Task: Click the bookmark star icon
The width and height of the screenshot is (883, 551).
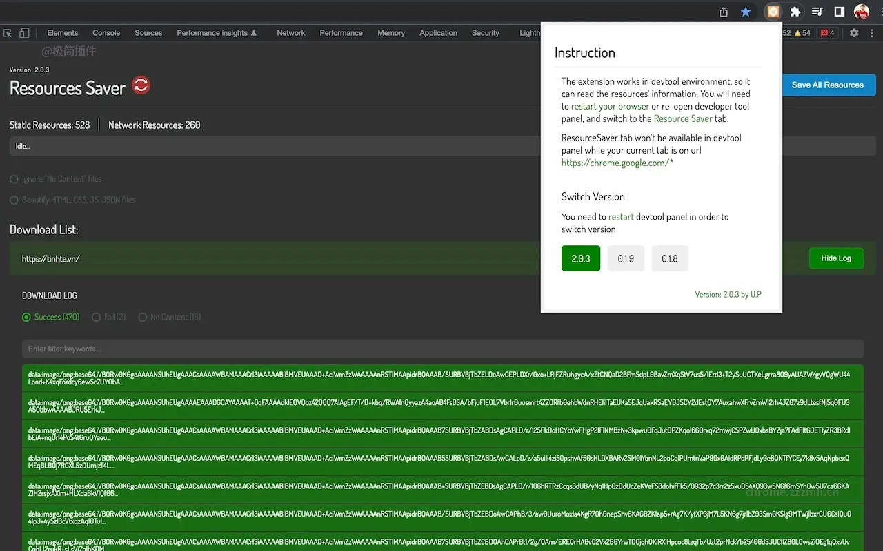Action: click(x=746, y=12)
